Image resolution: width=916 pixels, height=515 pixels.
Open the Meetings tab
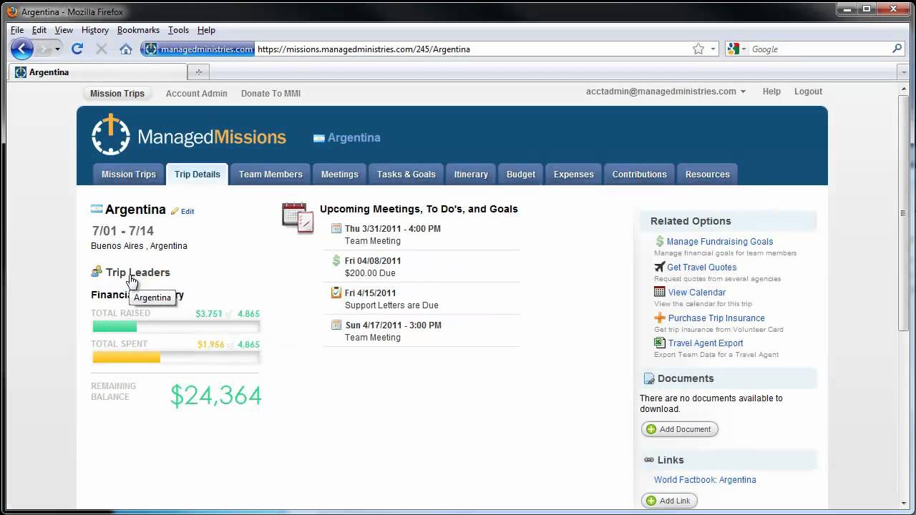339,174
